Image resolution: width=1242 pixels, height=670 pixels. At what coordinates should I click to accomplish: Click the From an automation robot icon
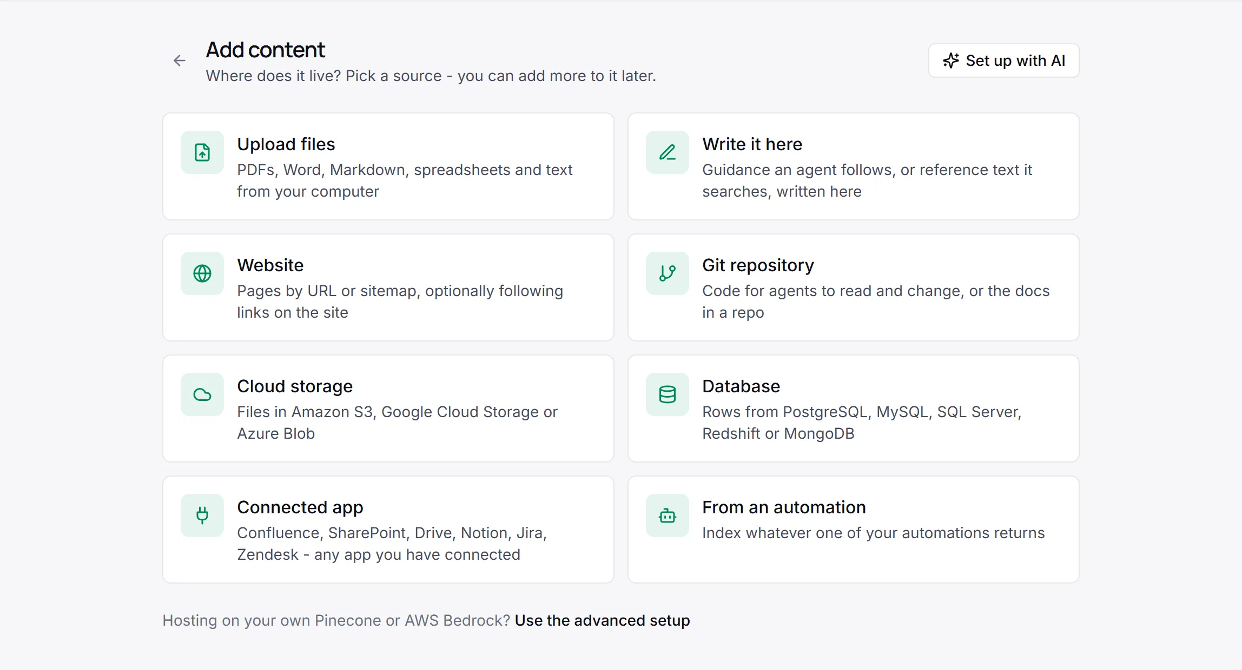pos(668,515)
